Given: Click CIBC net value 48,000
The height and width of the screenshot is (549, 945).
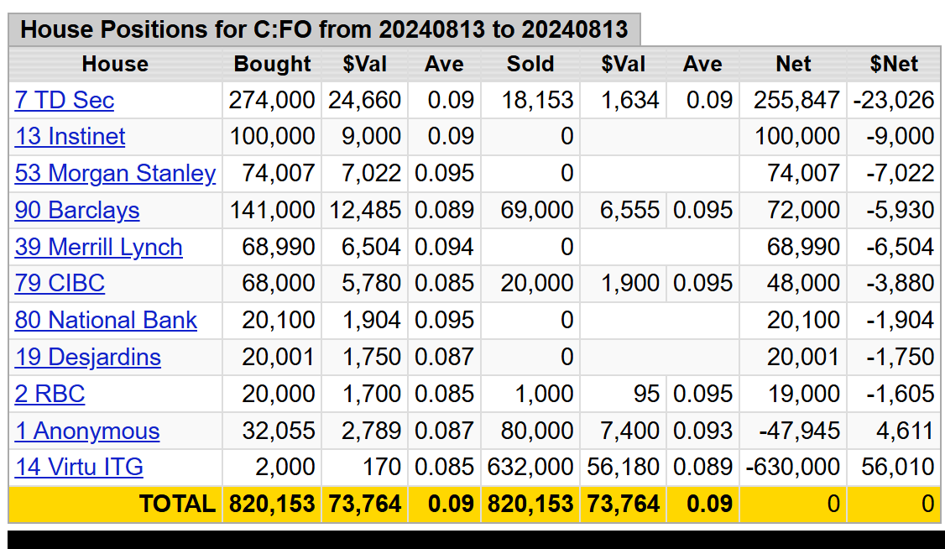Looking at the screenshot, I should pos(803,283).
